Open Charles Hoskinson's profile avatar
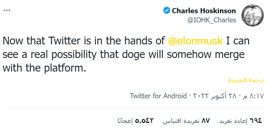 pos(252,15)
